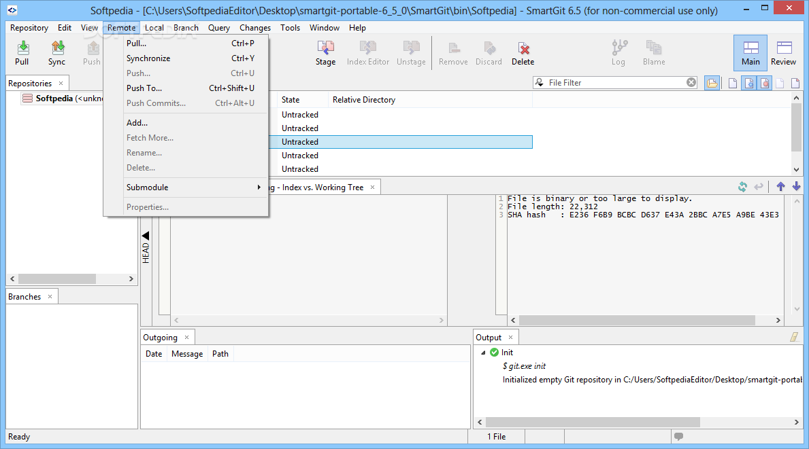Click the Blame toolbar icon

point(654,53)
